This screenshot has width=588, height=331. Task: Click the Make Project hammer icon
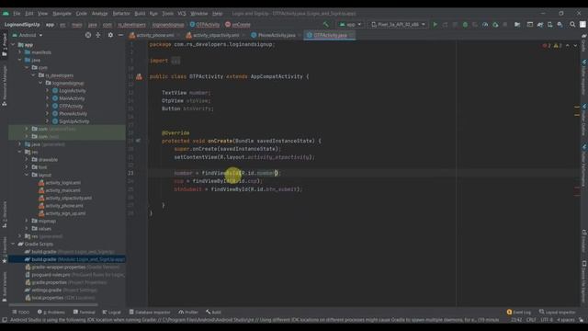pos(326,25)
